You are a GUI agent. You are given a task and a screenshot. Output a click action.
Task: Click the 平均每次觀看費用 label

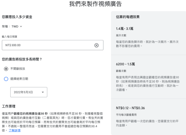click(x=126, y=115)
